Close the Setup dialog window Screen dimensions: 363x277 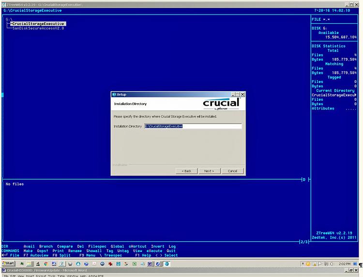(x=242, y=95)
